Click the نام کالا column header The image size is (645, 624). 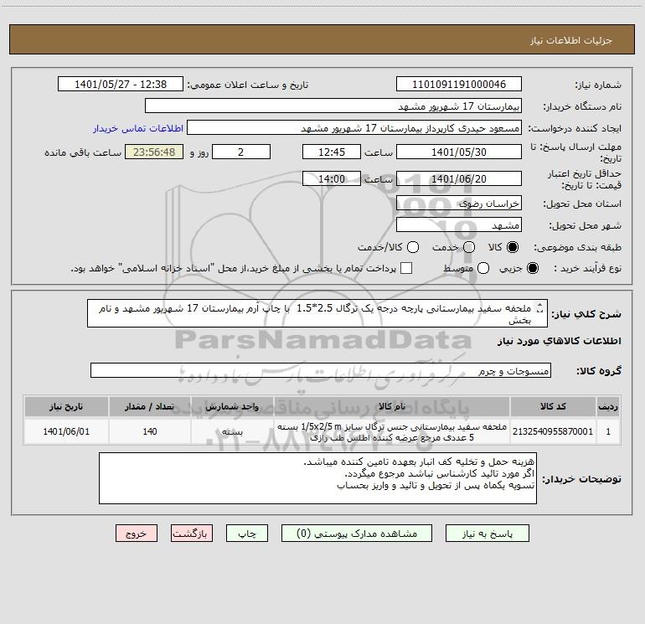392,406
